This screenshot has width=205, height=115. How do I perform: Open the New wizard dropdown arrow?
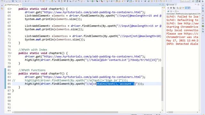click(4, 1)
